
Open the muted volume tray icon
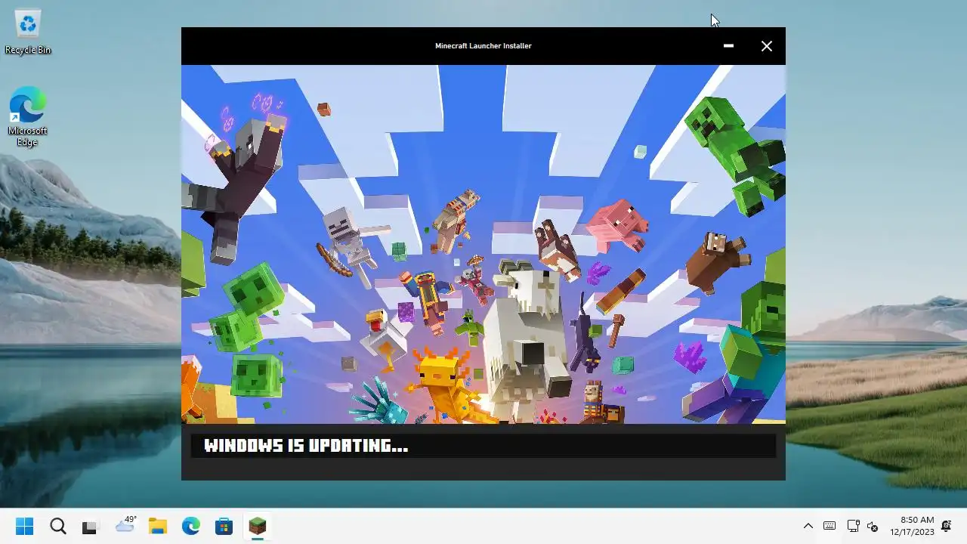873,526
